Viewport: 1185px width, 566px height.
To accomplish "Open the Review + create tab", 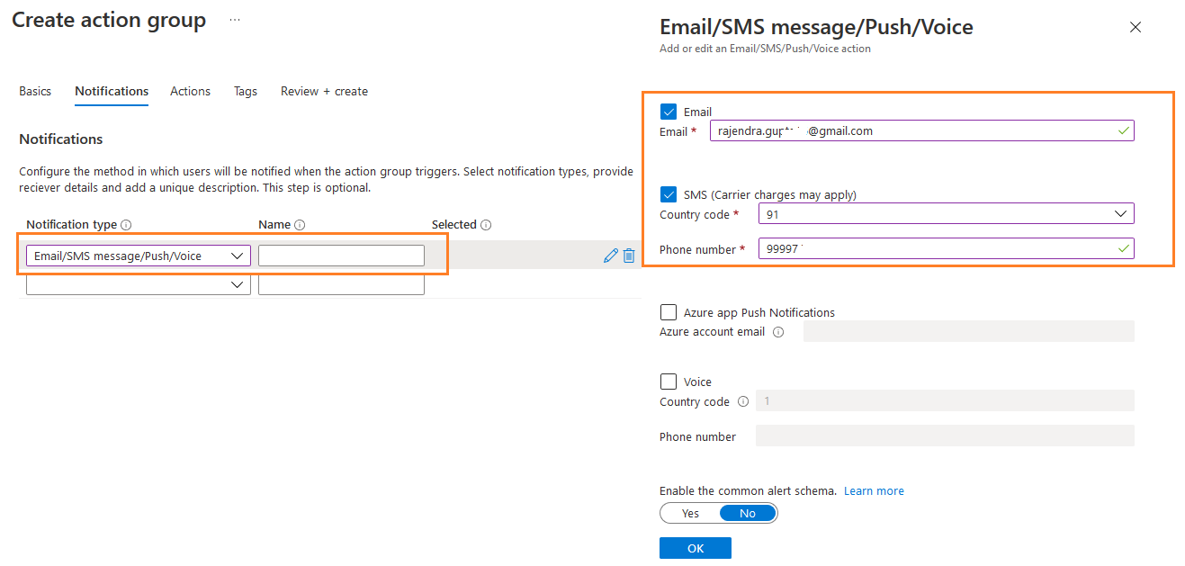I will [x=324, y=91].
